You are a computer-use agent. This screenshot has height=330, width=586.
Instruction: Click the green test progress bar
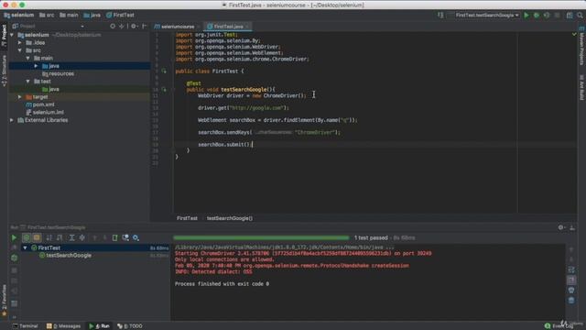point(261,237)
